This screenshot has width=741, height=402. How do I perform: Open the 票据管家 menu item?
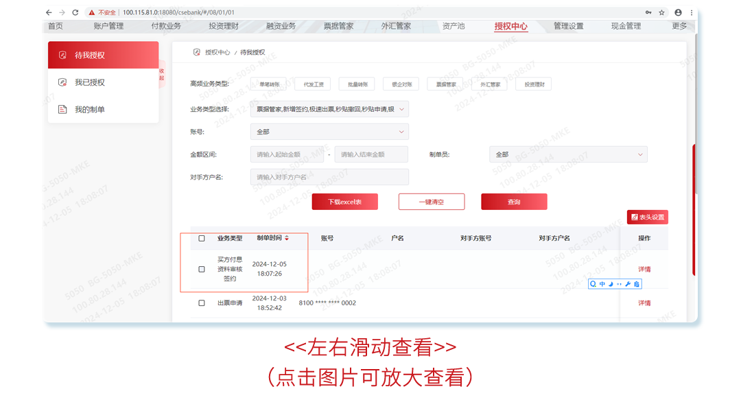tap(339, 26)
